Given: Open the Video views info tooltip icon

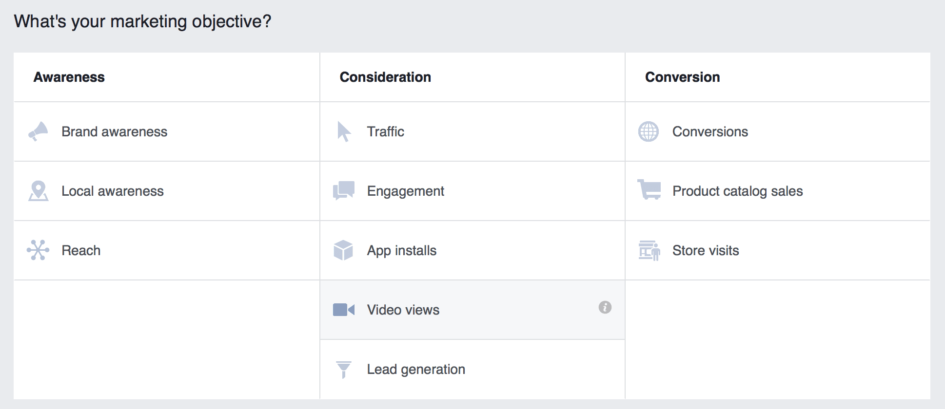Looking at the screenshot, I should (x=605, y=307).
